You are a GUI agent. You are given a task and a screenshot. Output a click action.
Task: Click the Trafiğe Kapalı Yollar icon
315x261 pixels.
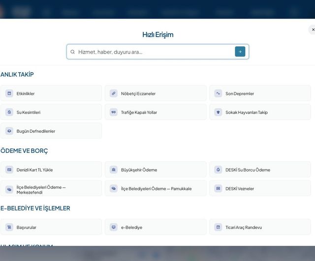114,112
